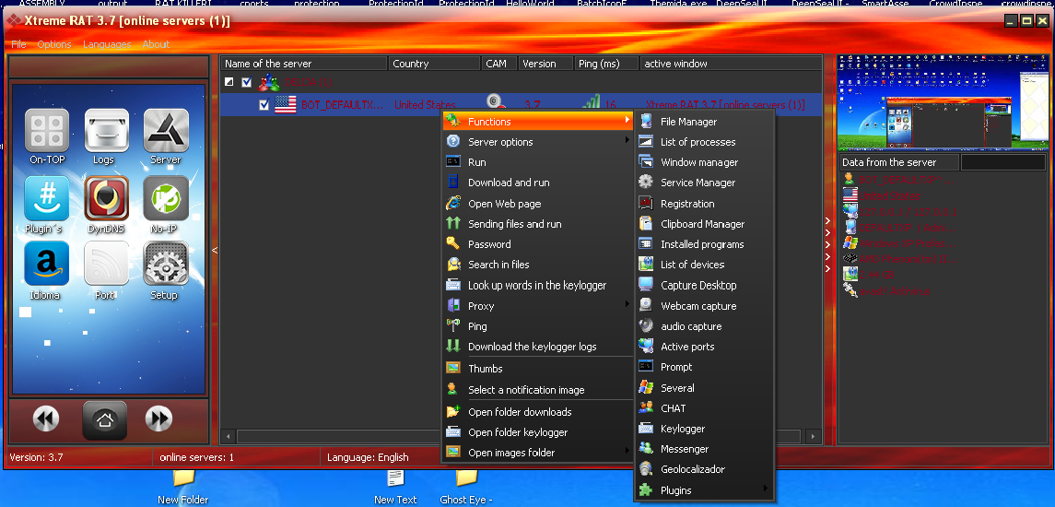Open remote Prompt
This screenshot has height=507, width=1055.
point(704,367)
